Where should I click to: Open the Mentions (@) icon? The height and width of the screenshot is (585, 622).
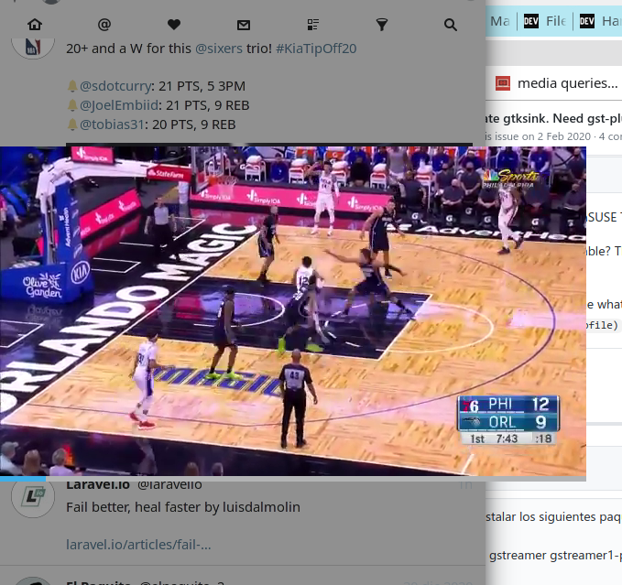[104, 25]
